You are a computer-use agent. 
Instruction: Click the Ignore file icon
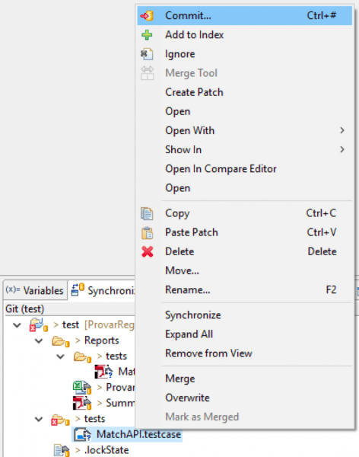(x=147, y=54)
